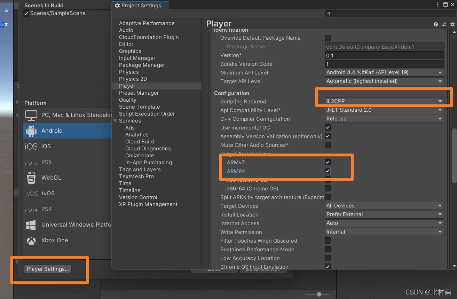Enable x86-64 (Chrome OS) architecture
This screenshot has height=299, width=457.
click(x=328, y=189)
